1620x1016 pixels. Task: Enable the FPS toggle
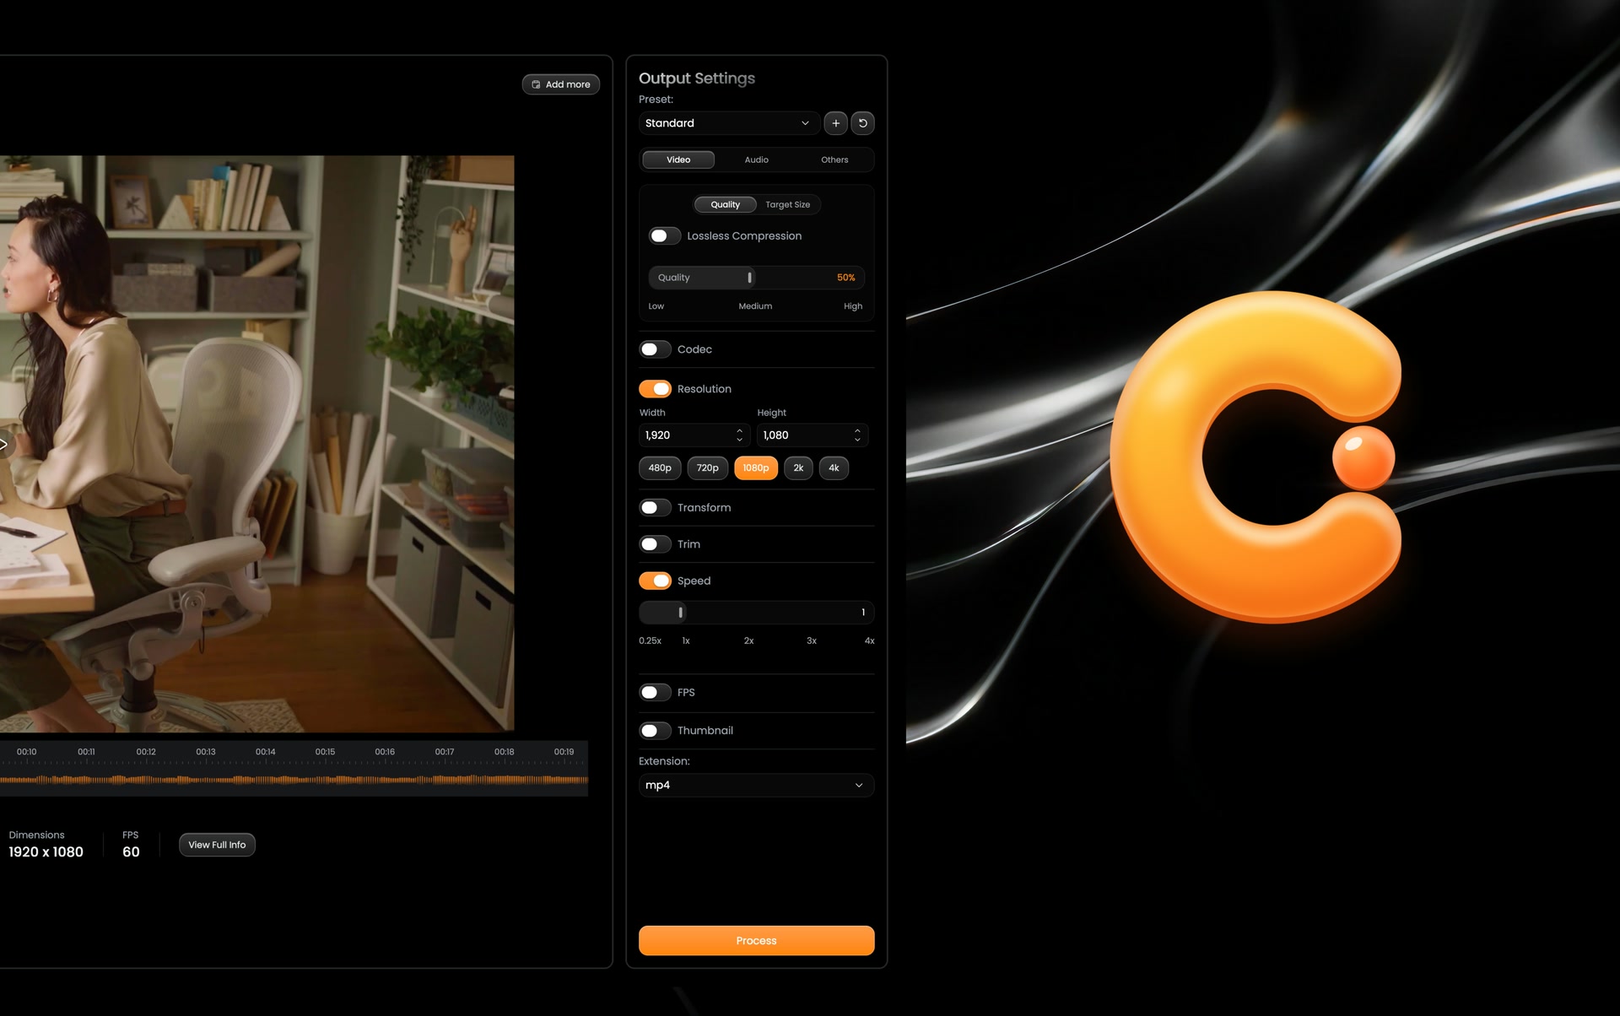click(655, 693)
